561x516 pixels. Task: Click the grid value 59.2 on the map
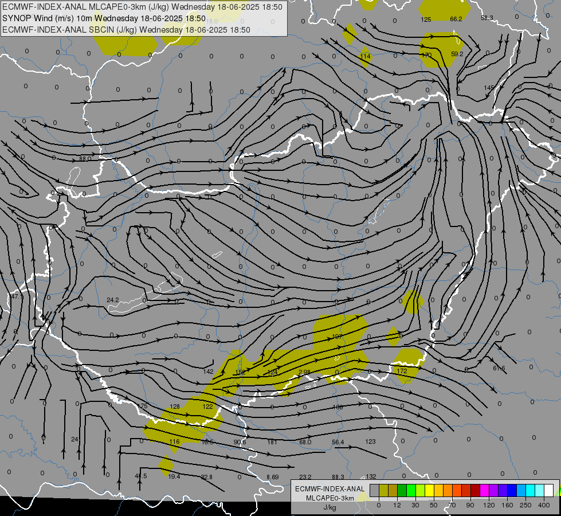[x=457, y=54]
